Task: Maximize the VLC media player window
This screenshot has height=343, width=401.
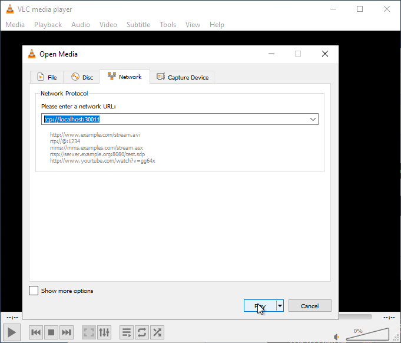Action: [360, 9]
